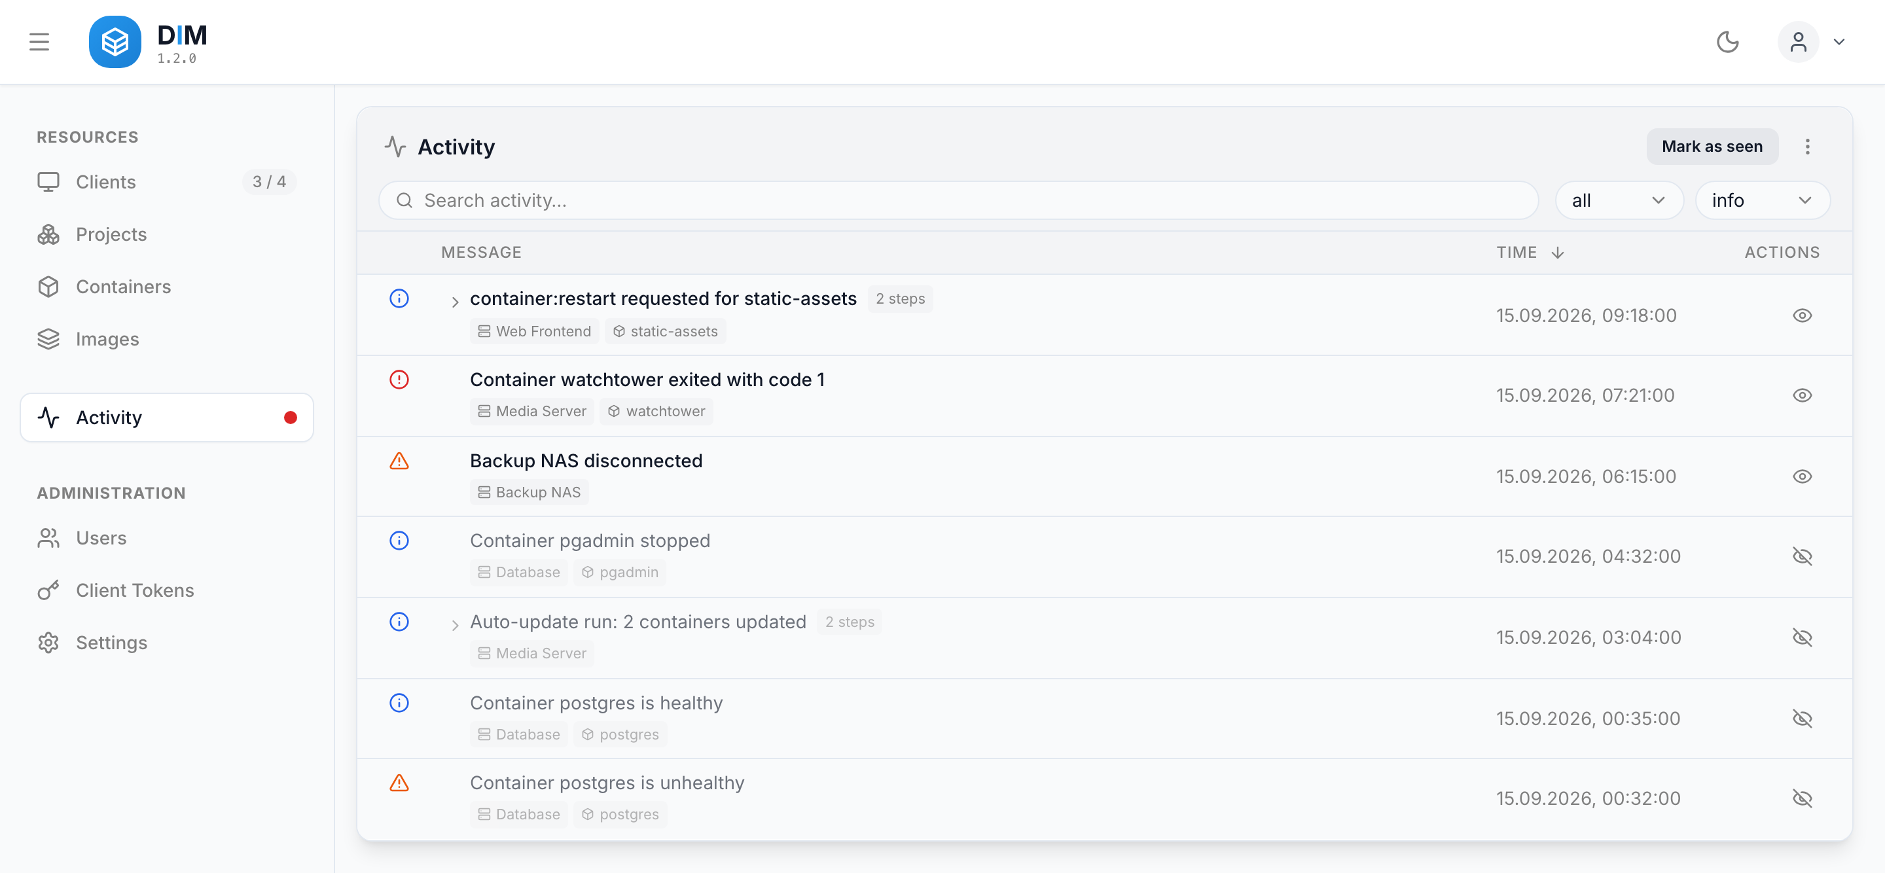This screenshot has height=873, width=1885.
Task: Click the static-assets container tag
Action: [665, 332]
